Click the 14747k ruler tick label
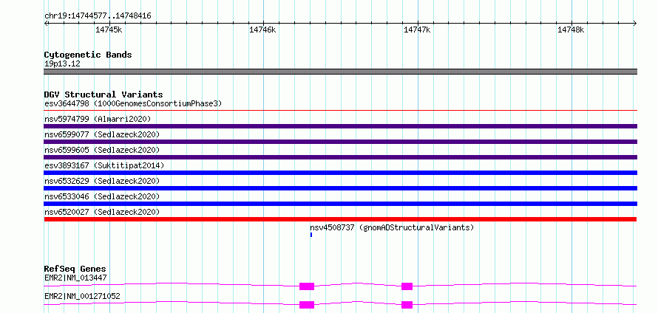This screenshot has width=658, height=313. point(417,30)
